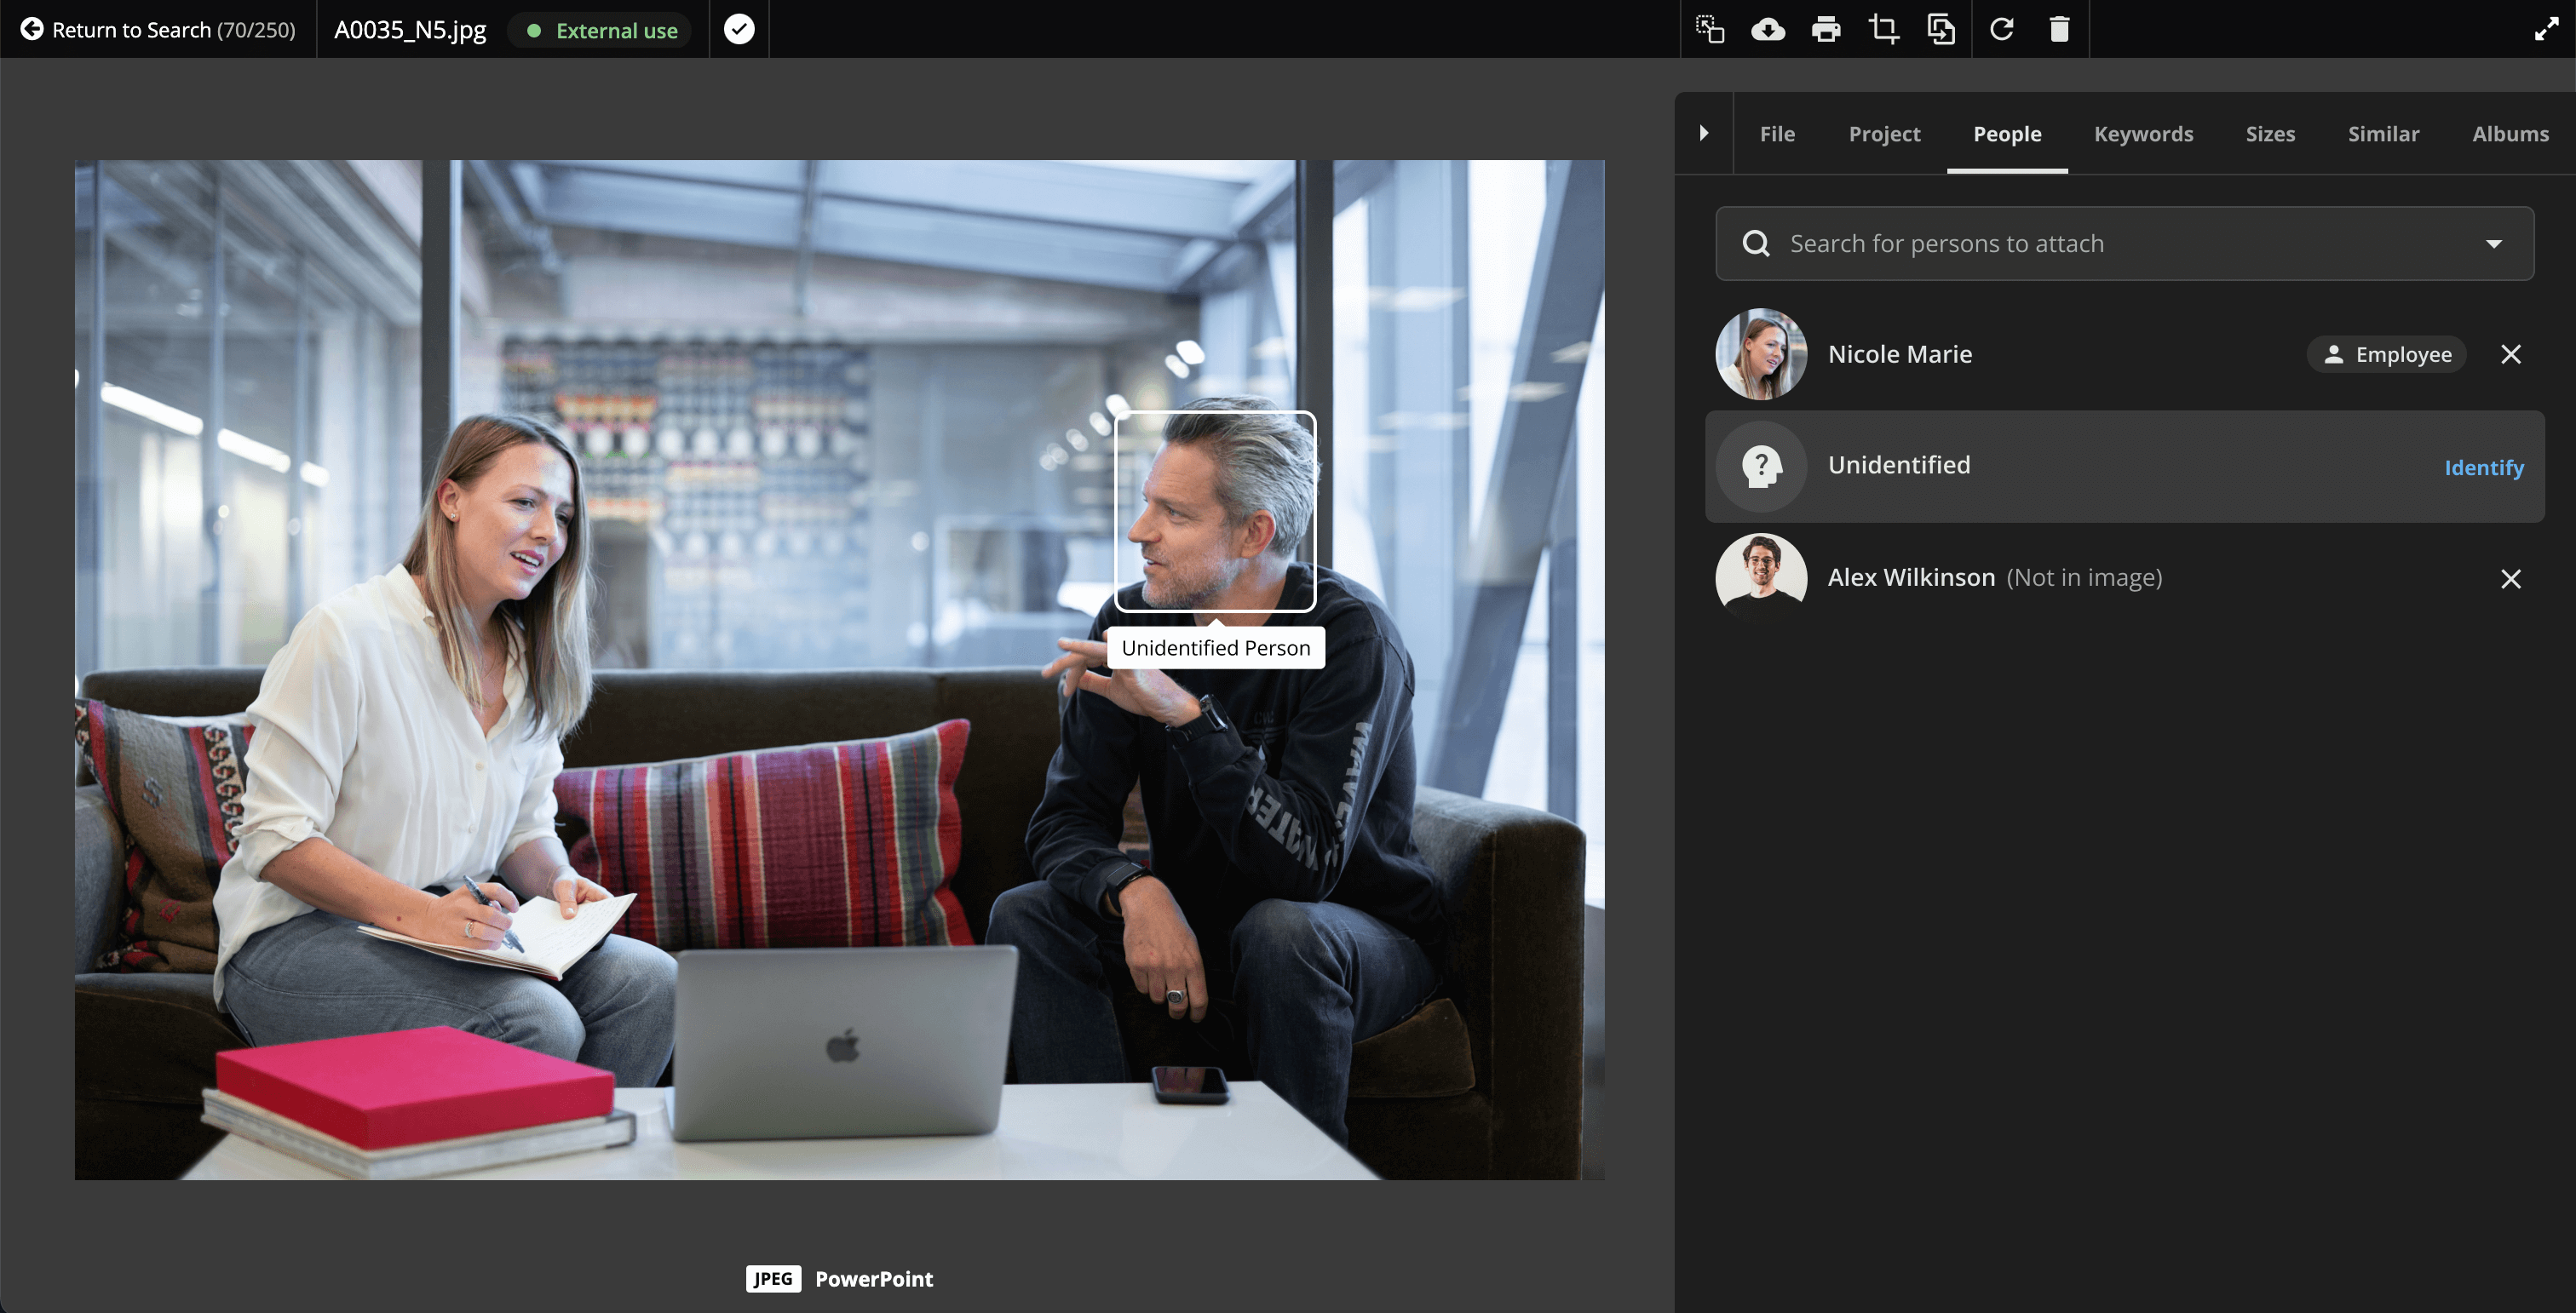Viewport: 2576px width, 1313px height.
Task: Click Alex Wilkinson's avatar thumbnail
Action: pyautogui.click(x=1760, y=577)
